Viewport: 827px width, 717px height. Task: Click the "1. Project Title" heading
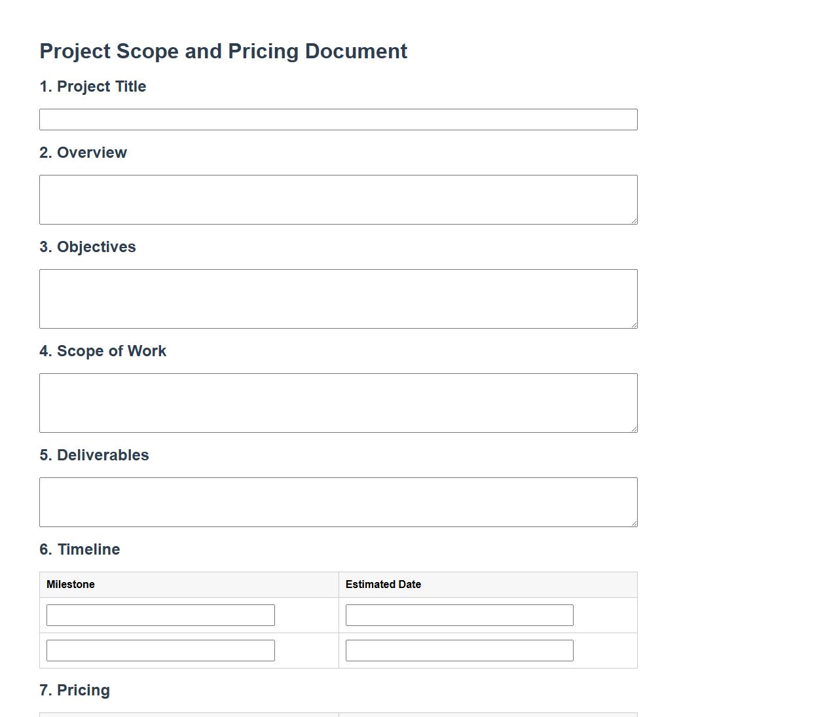pyautogui.click(x=93, y=86)
